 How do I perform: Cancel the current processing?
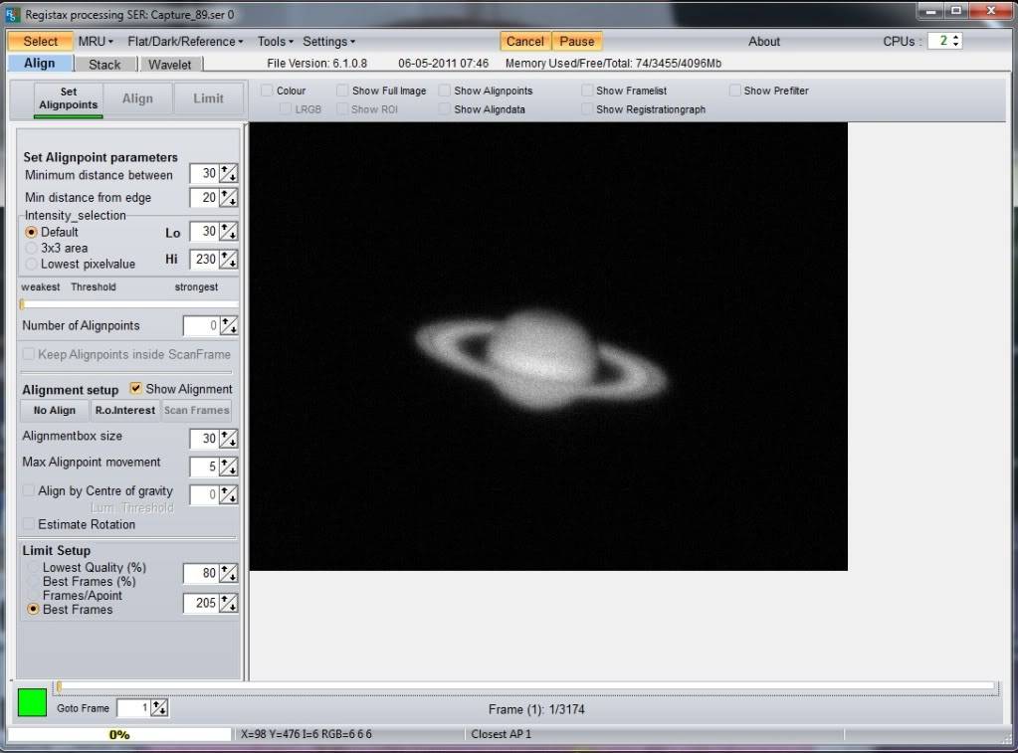pos(525,42)
